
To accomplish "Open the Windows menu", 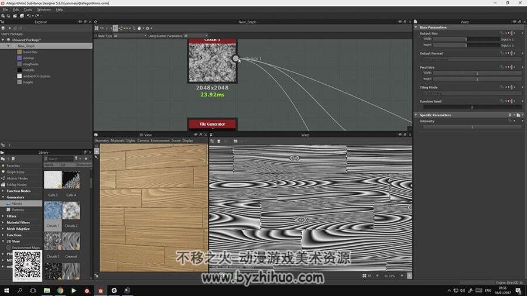I will point(44,10).
